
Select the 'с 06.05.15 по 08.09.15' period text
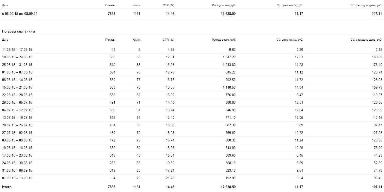[x=20, y=14]
